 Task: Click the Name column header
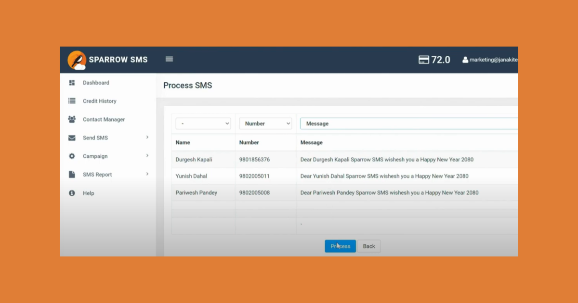183,142
